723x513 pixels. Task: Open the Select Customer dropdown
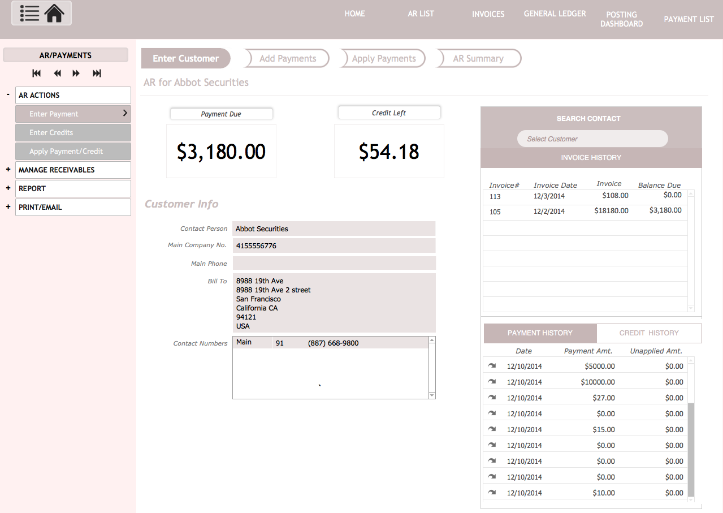pyautogui.click(x=592, y=139)
